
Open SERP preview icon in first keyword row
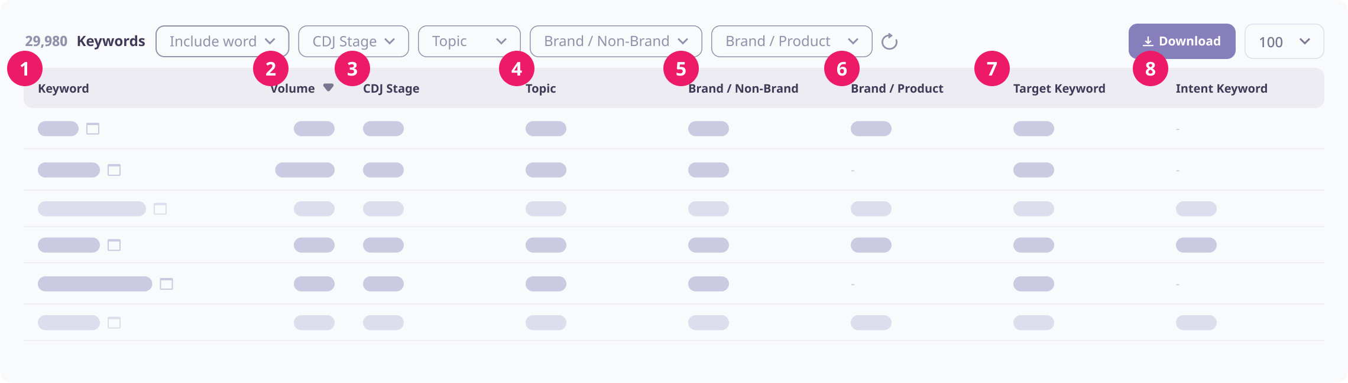93,129
